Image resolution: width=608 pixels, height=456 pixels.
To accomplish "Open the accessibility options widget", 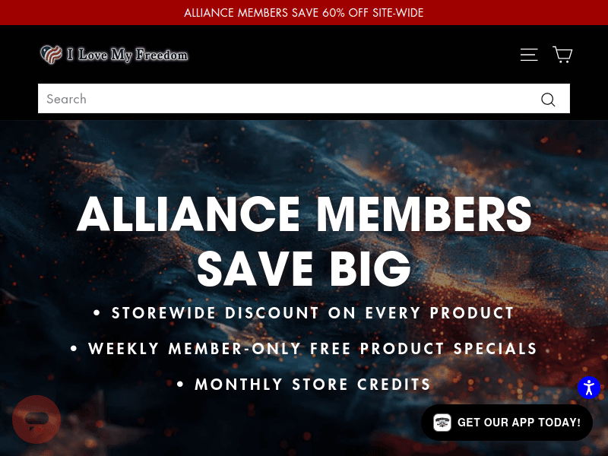I will point(588,388).
